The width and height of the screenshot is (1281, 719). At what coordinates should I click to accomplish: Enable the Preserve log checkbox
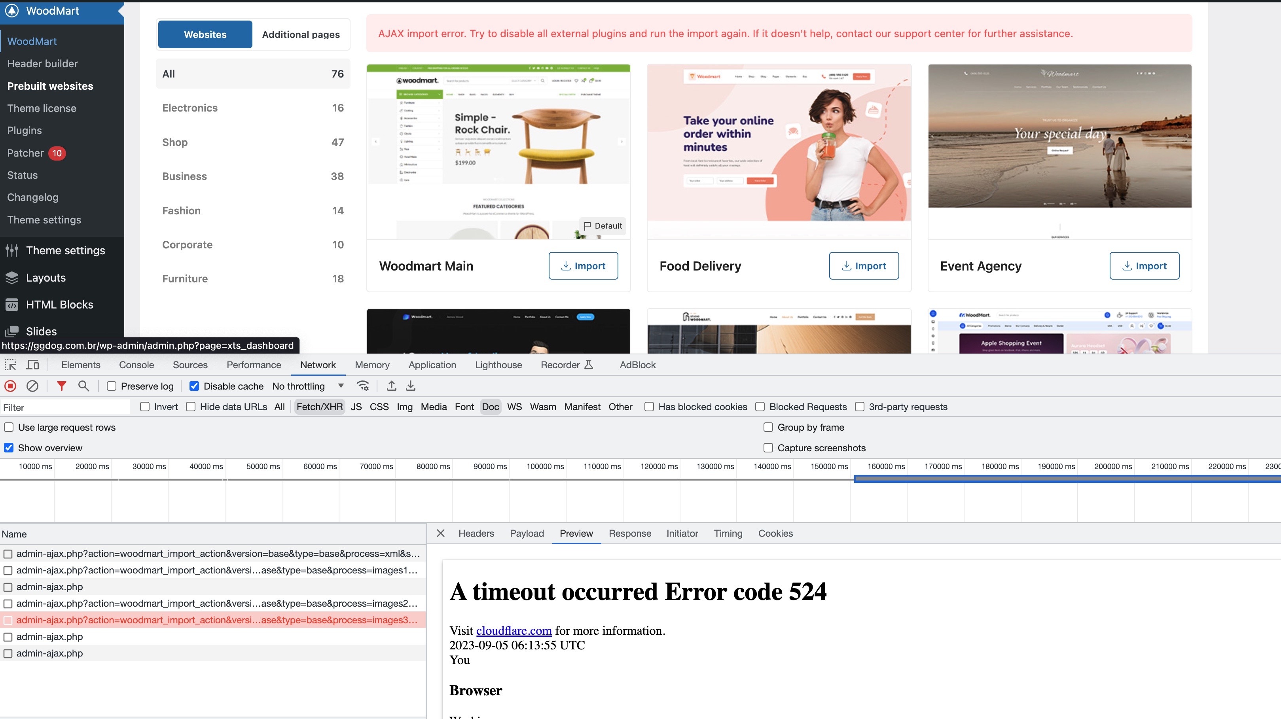coord(112,386)
